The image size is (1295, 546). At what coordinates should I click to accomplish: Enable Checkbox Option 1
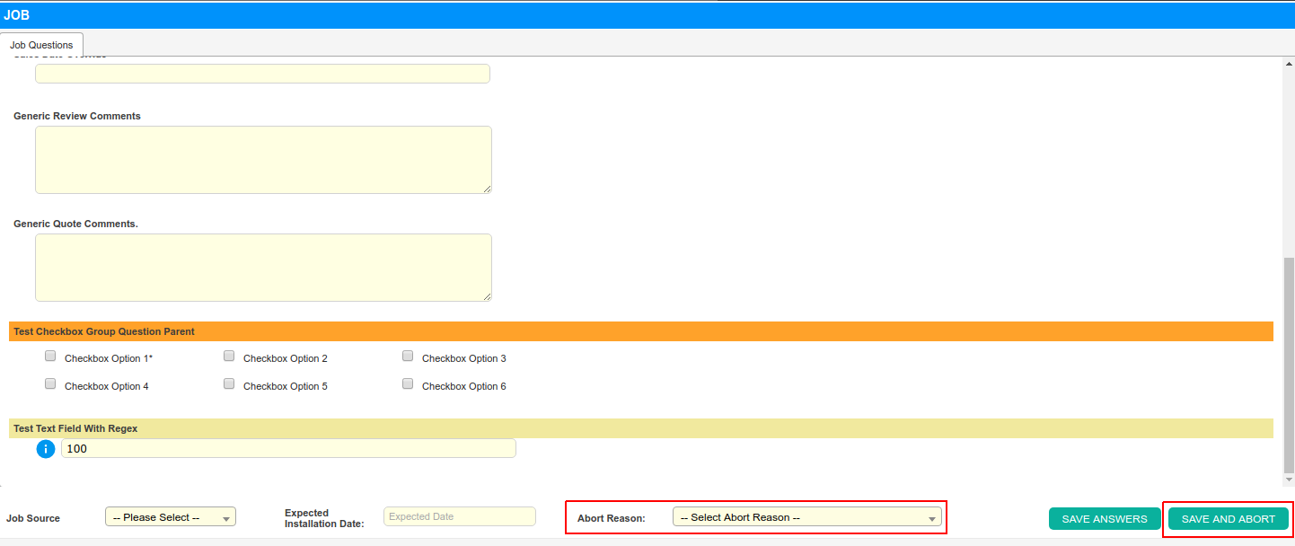(x=50, y=357)
